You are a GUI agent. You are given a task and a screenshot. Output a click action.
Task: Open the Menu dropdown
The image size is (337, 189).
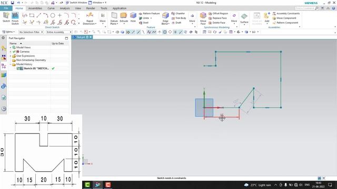pos(8,32)
